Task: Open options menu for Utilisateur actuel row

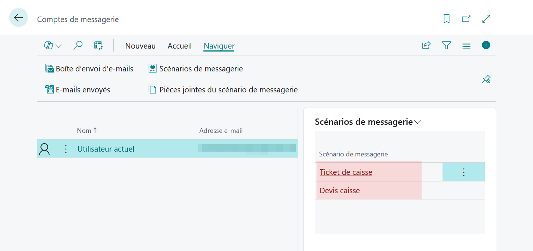Action: click(x=66, y=149)
